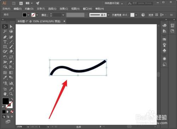Open the 视图(V) menu
Viewport: 177px width, 129px height.
pyautogui.click(x=75, y=9)
